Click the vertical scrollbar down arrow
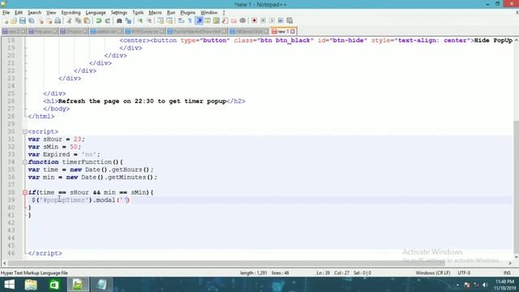Image resolution: width=519 pixels, height=292 pixels. coord(516,256)
